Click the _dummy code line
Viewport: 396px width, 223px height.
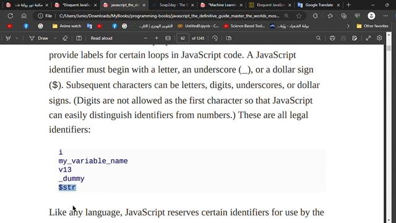72,179
